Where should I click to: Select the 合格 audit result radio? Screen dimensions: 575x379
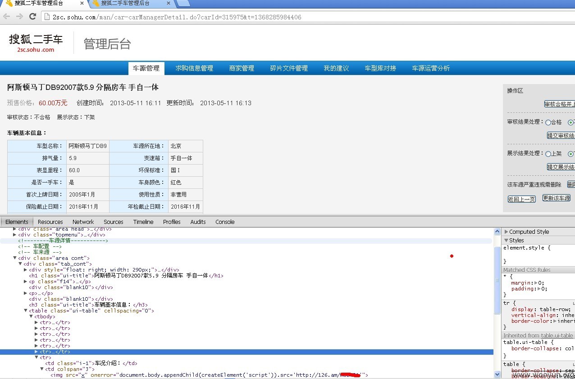548,122
